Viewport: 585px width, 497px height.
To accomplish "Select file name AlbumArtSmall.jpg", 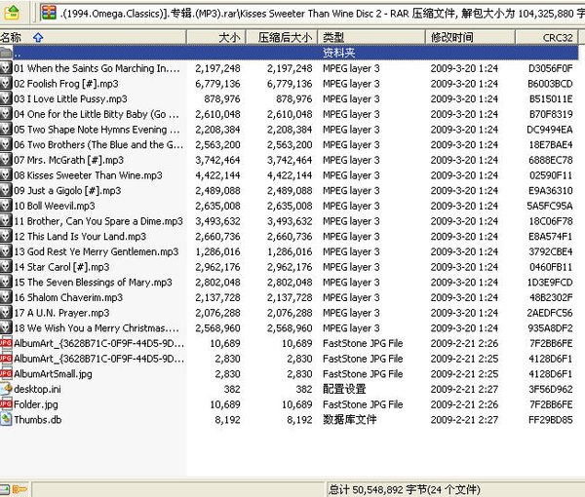I will 53,374.
